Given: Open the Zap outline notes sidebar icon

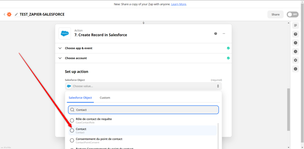Looking at the screenshot, I should point(295,26).
